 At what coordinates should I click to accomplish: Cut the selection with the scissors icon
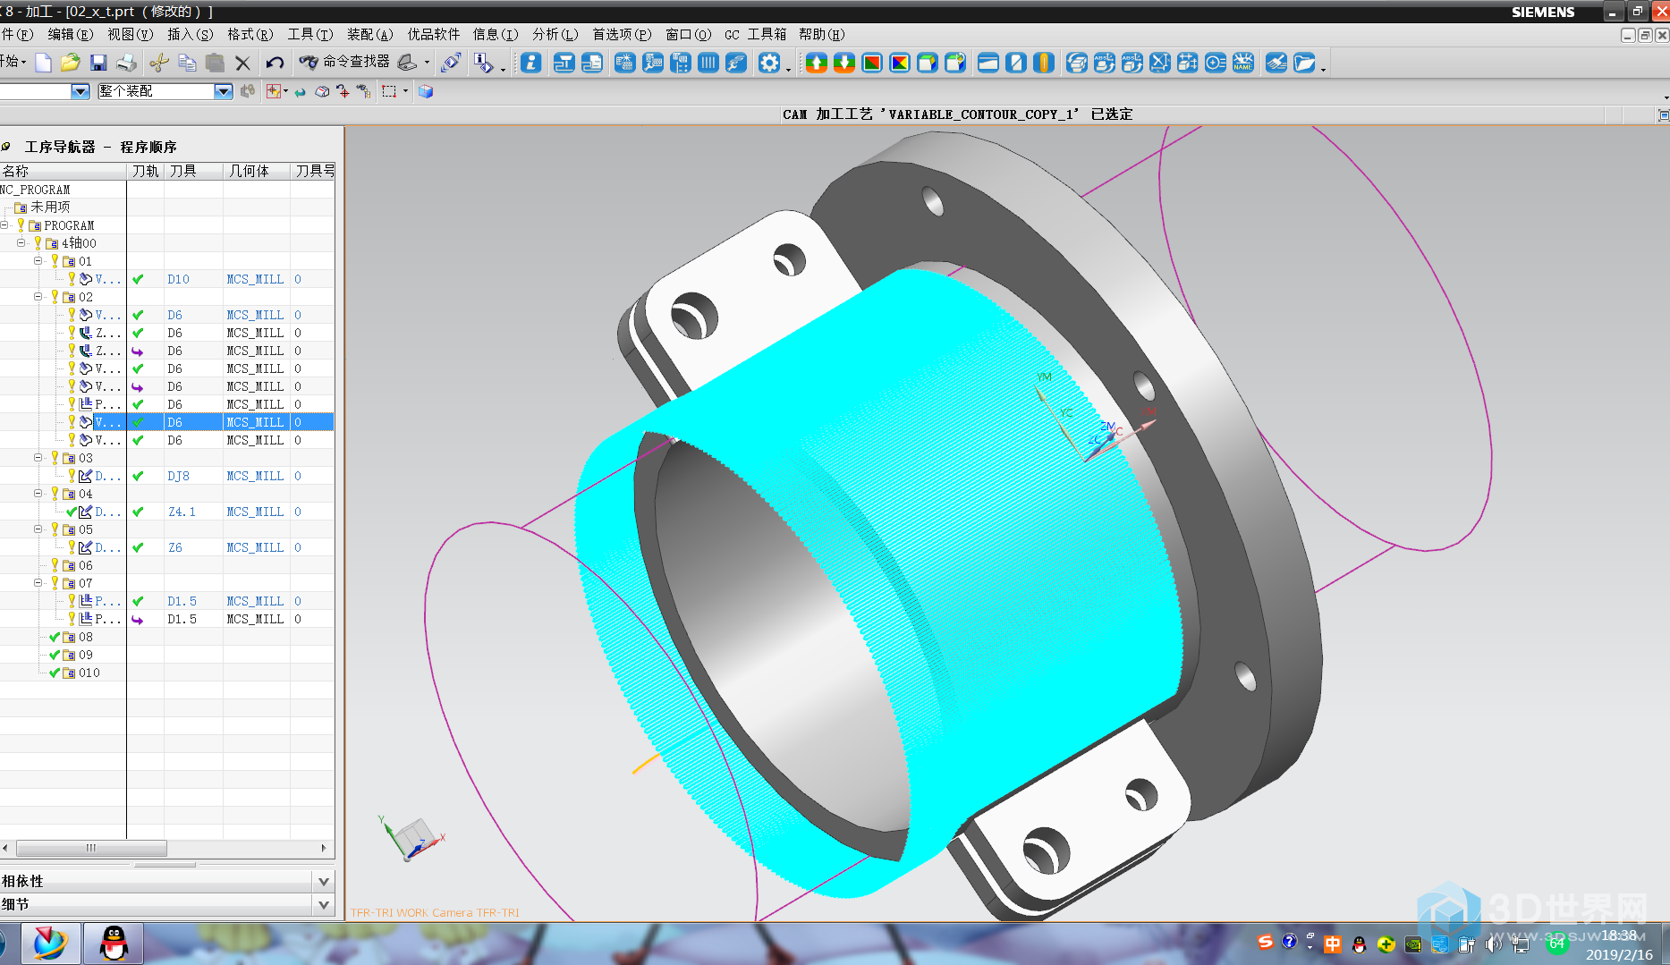pos(159,63)
